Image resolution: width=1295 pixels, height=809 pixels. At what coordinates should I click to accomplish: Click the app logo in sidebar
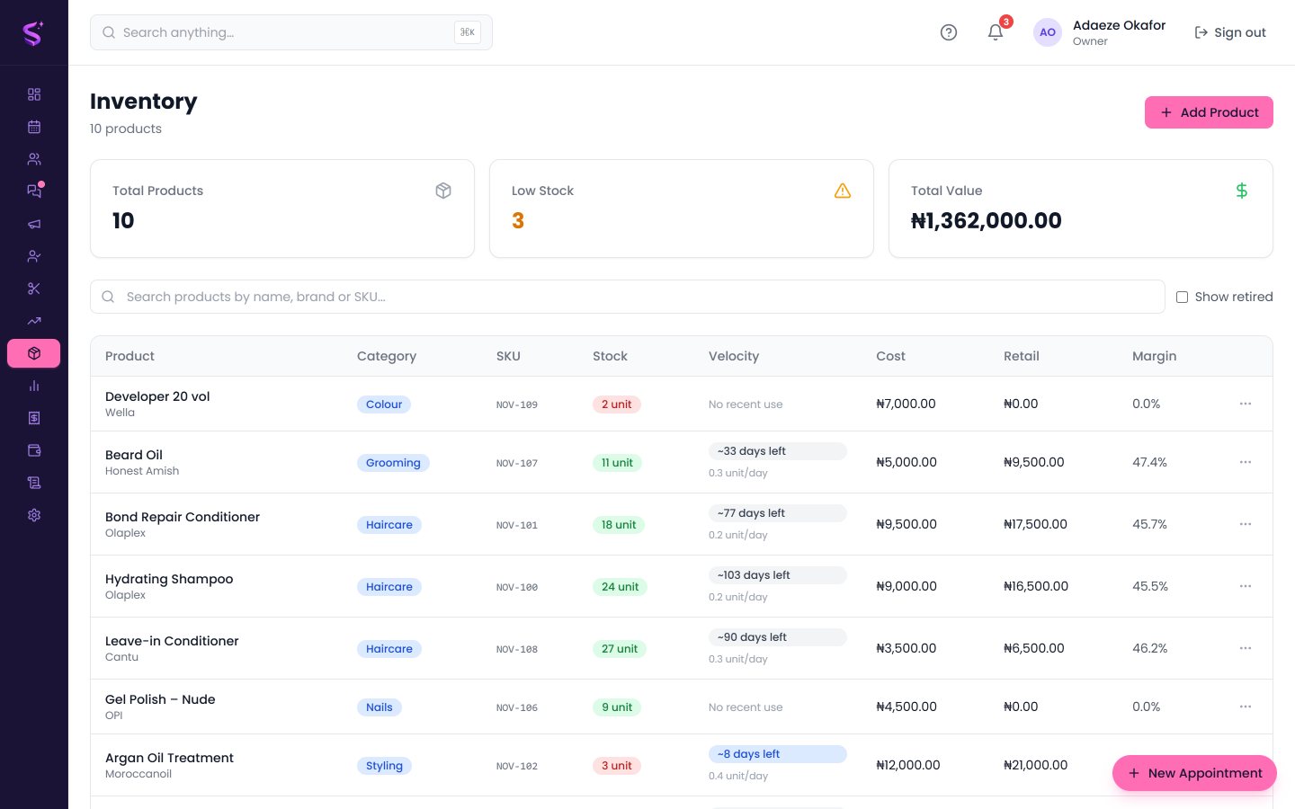click(x=33, y=33)
